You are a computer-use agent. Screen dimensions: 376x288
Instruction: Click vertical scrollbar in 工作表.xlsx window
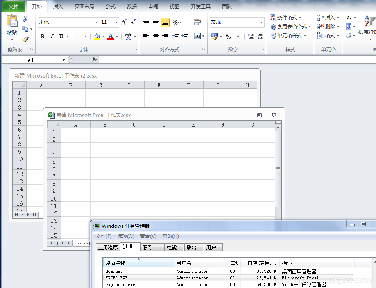(278, 169)
